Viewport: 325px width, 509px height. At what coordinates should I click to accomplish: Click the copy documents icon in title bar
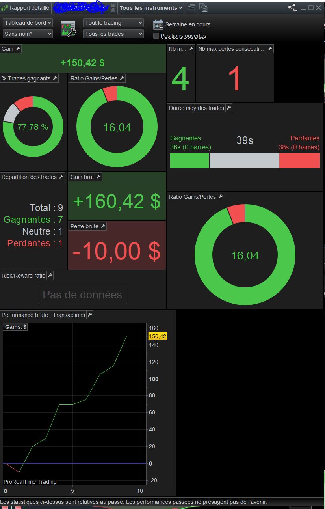click(x=203, y=7)
